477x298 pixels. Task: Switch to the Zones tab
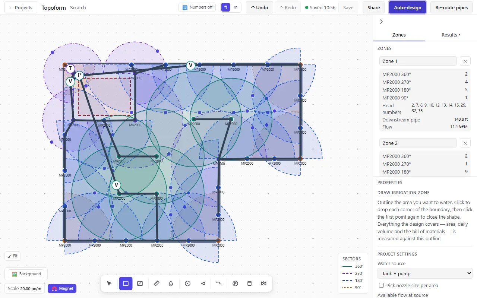coord(399,35)
